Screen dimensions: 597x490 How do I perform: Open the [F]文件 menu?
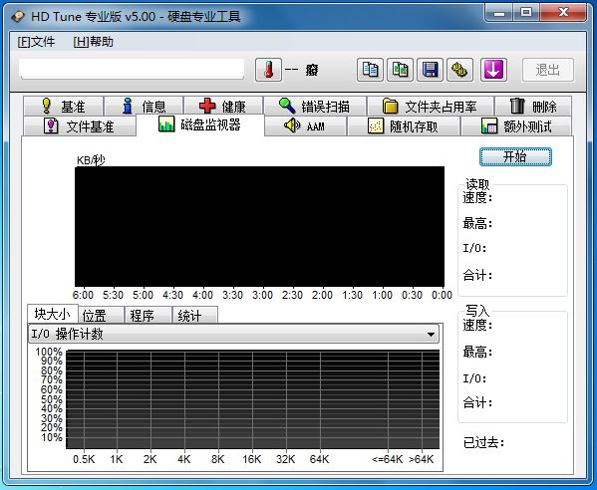pos(36,42)
